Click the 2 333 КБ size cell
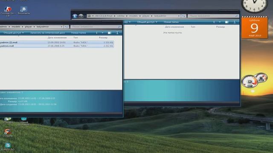The width and height of the screenshot is (273, 153). [x=108, y=42]
